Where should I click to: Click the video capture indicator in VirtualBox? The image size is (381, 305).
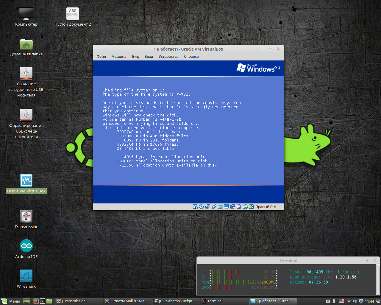point(232,207)
